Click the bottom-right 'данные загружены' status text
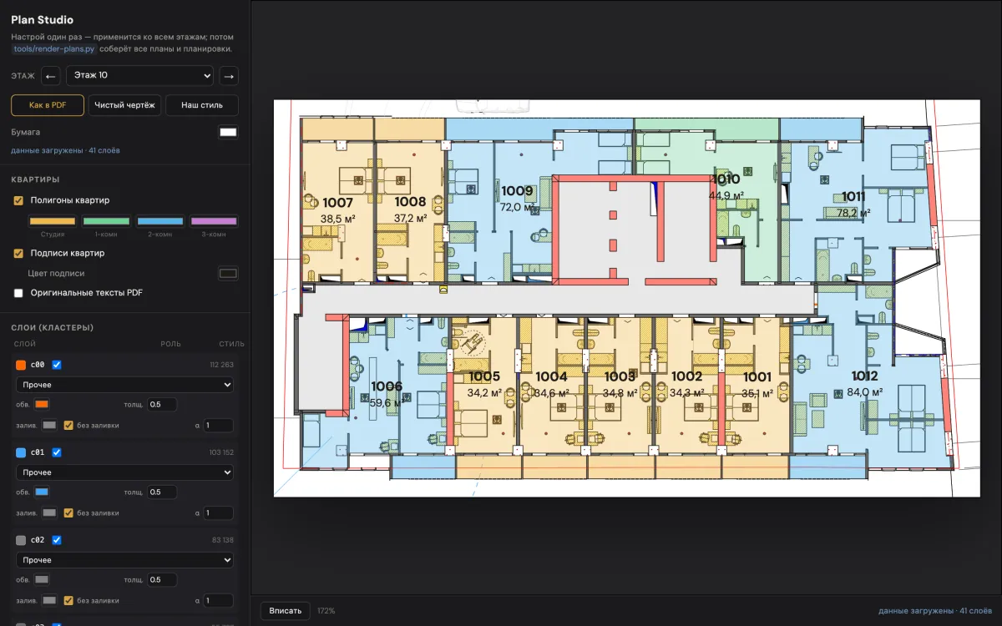The image size is (1002, 626). pyautogui.click(x=934, y=611)
